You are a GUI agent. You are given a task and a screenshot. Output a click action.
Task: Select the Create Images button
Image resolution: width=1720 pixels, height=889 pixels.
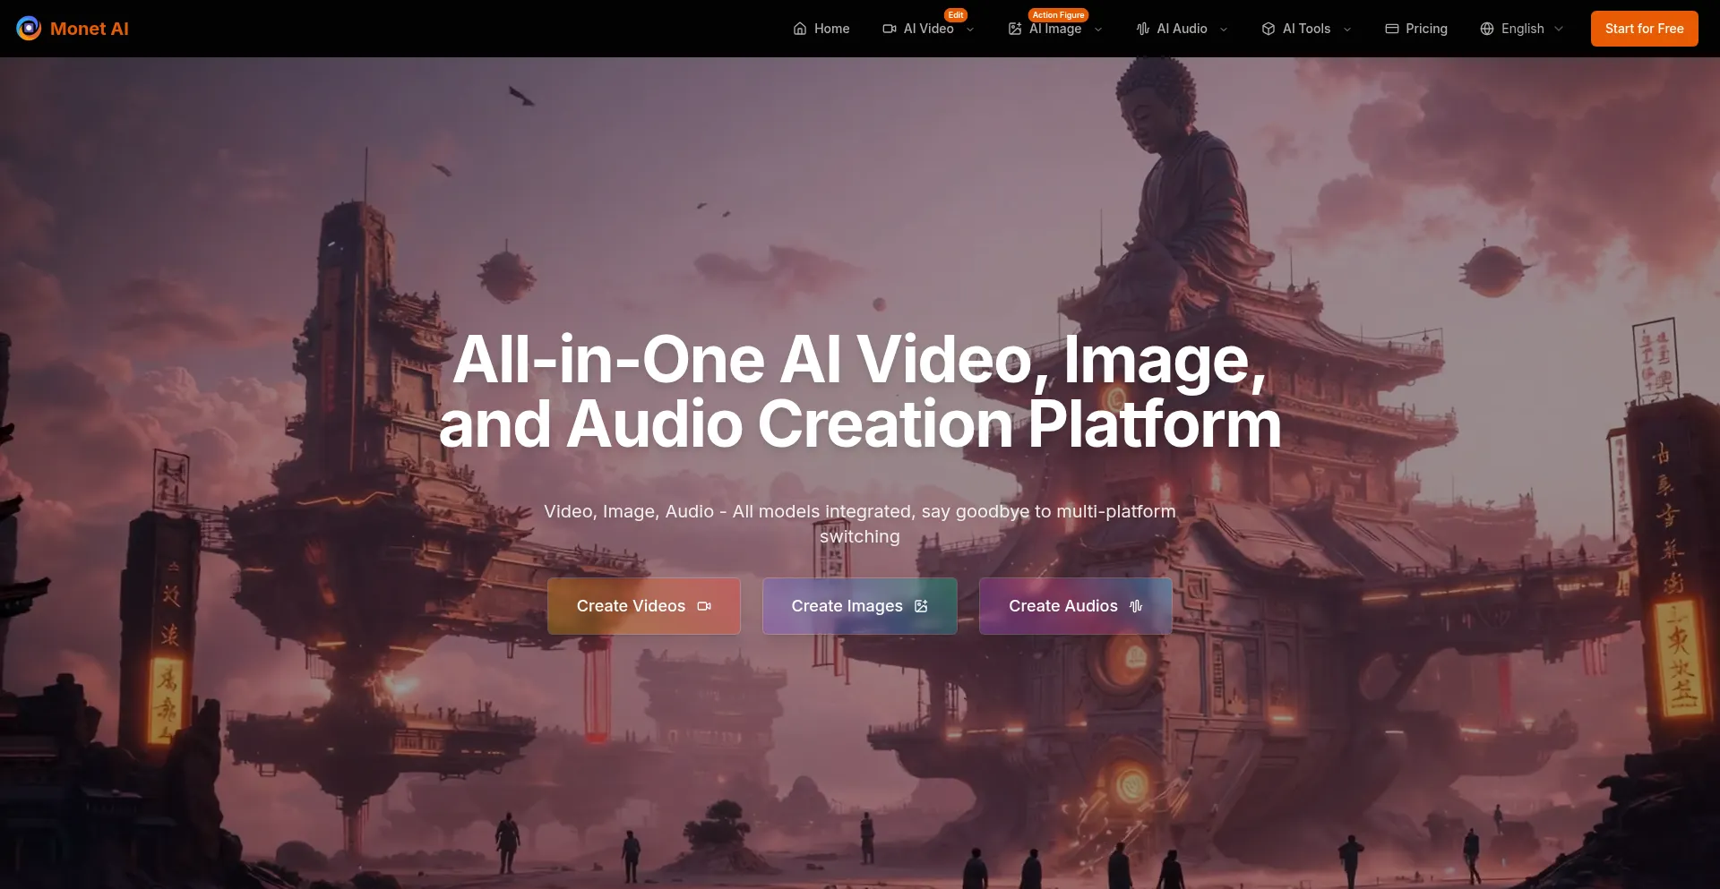(859, 606)
